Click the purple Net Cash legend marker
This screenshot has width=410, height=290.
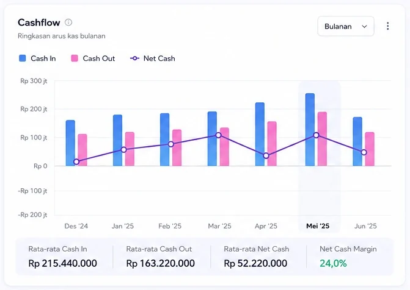point(134,58)
